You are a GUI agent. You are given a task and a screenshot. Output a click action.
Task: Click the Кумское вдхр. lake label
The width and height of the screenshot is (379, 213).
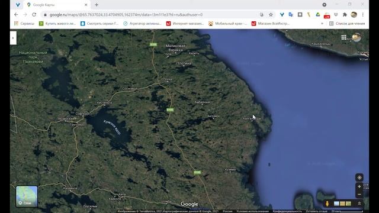pyautogui.click(x=112, y=128)
